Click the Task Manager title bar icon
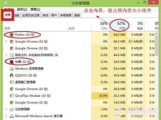 pos(5,3)
